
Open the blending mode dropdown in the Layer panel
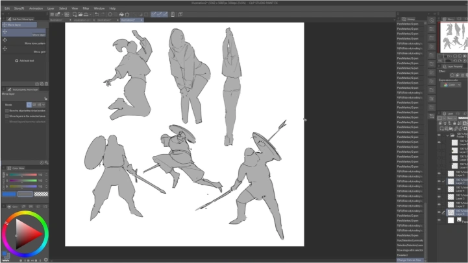click(x=451, y=119)
